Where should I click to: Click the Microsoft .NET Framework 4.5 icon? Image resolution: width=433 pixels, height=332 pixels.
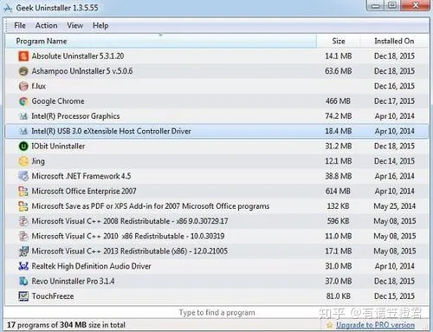(23, 176)
